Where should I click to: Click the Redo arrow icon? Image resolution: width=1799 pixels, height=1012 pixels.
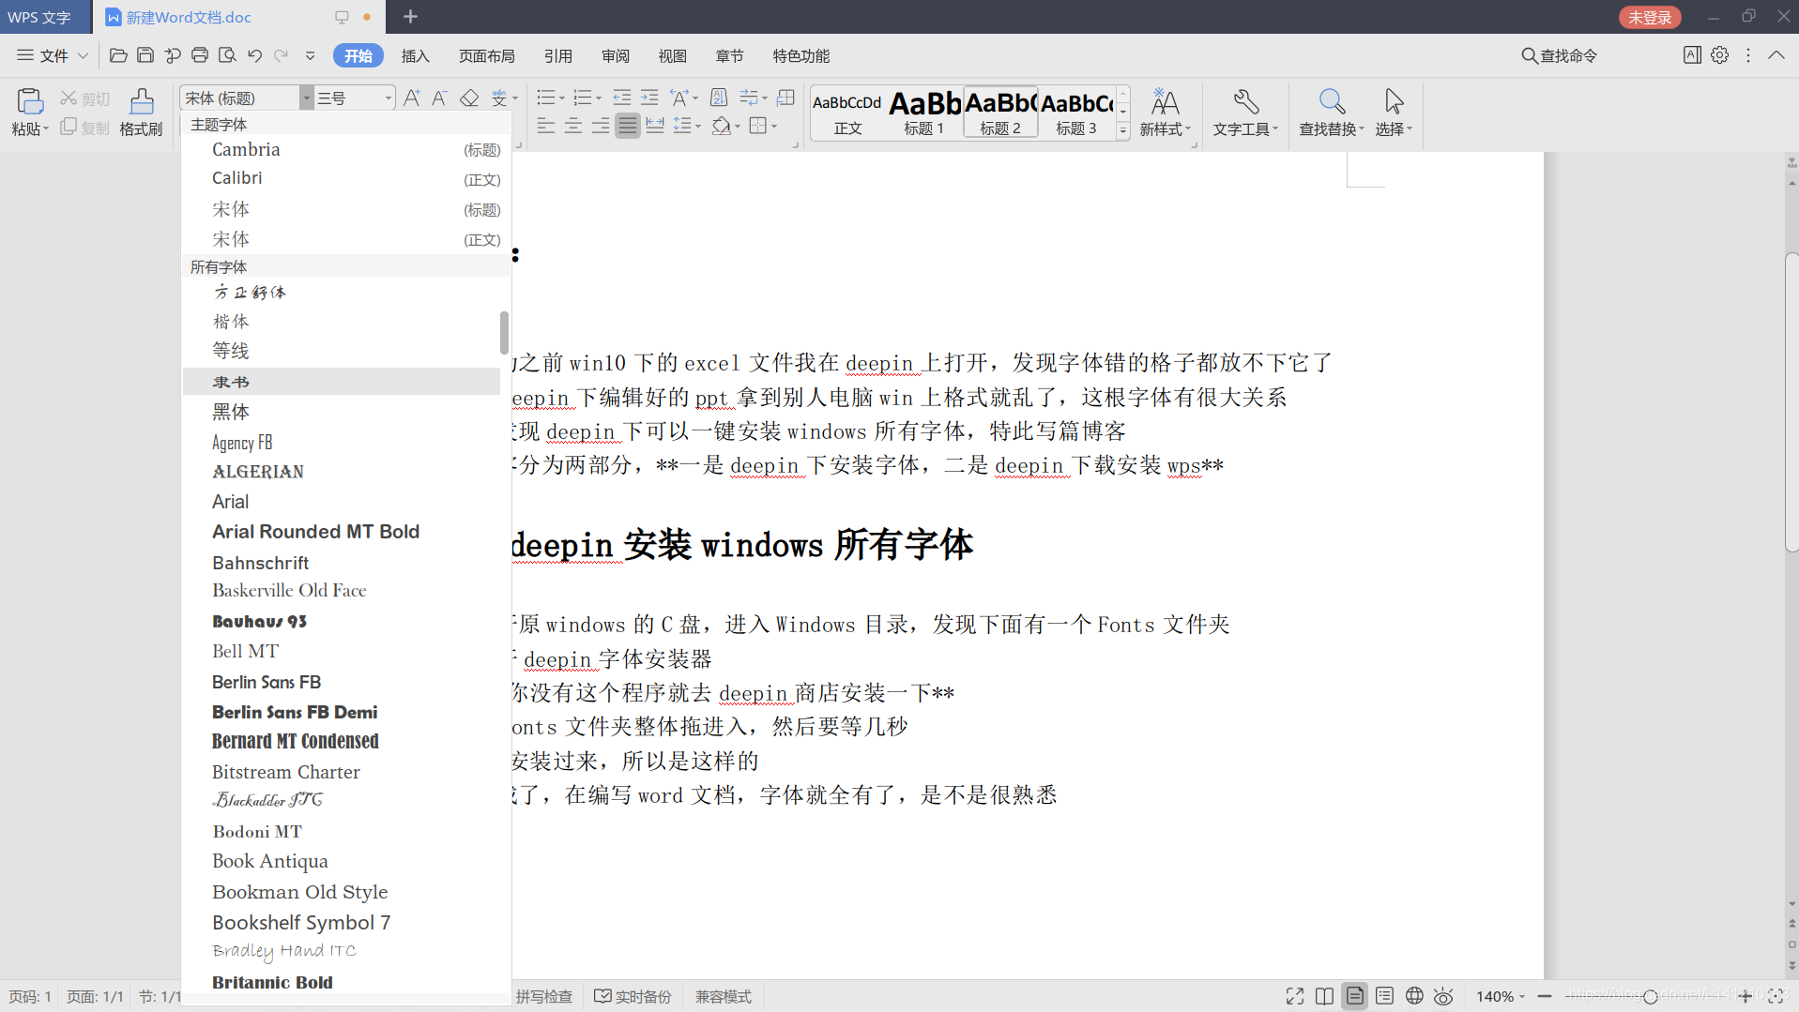281,55
